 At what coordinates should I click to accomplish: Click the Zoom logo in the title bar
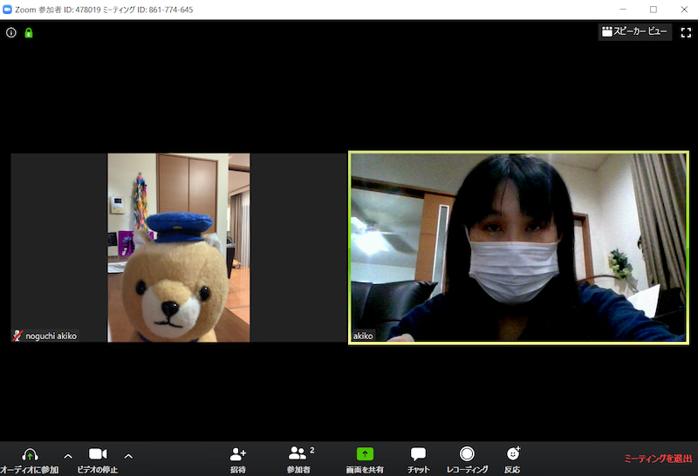pos(7,10)
